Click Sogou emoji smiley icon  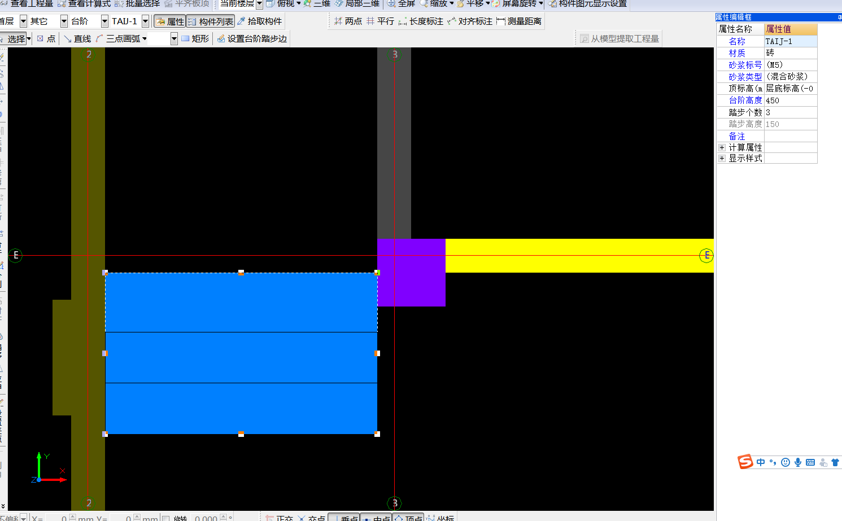(x=786, y=462)
